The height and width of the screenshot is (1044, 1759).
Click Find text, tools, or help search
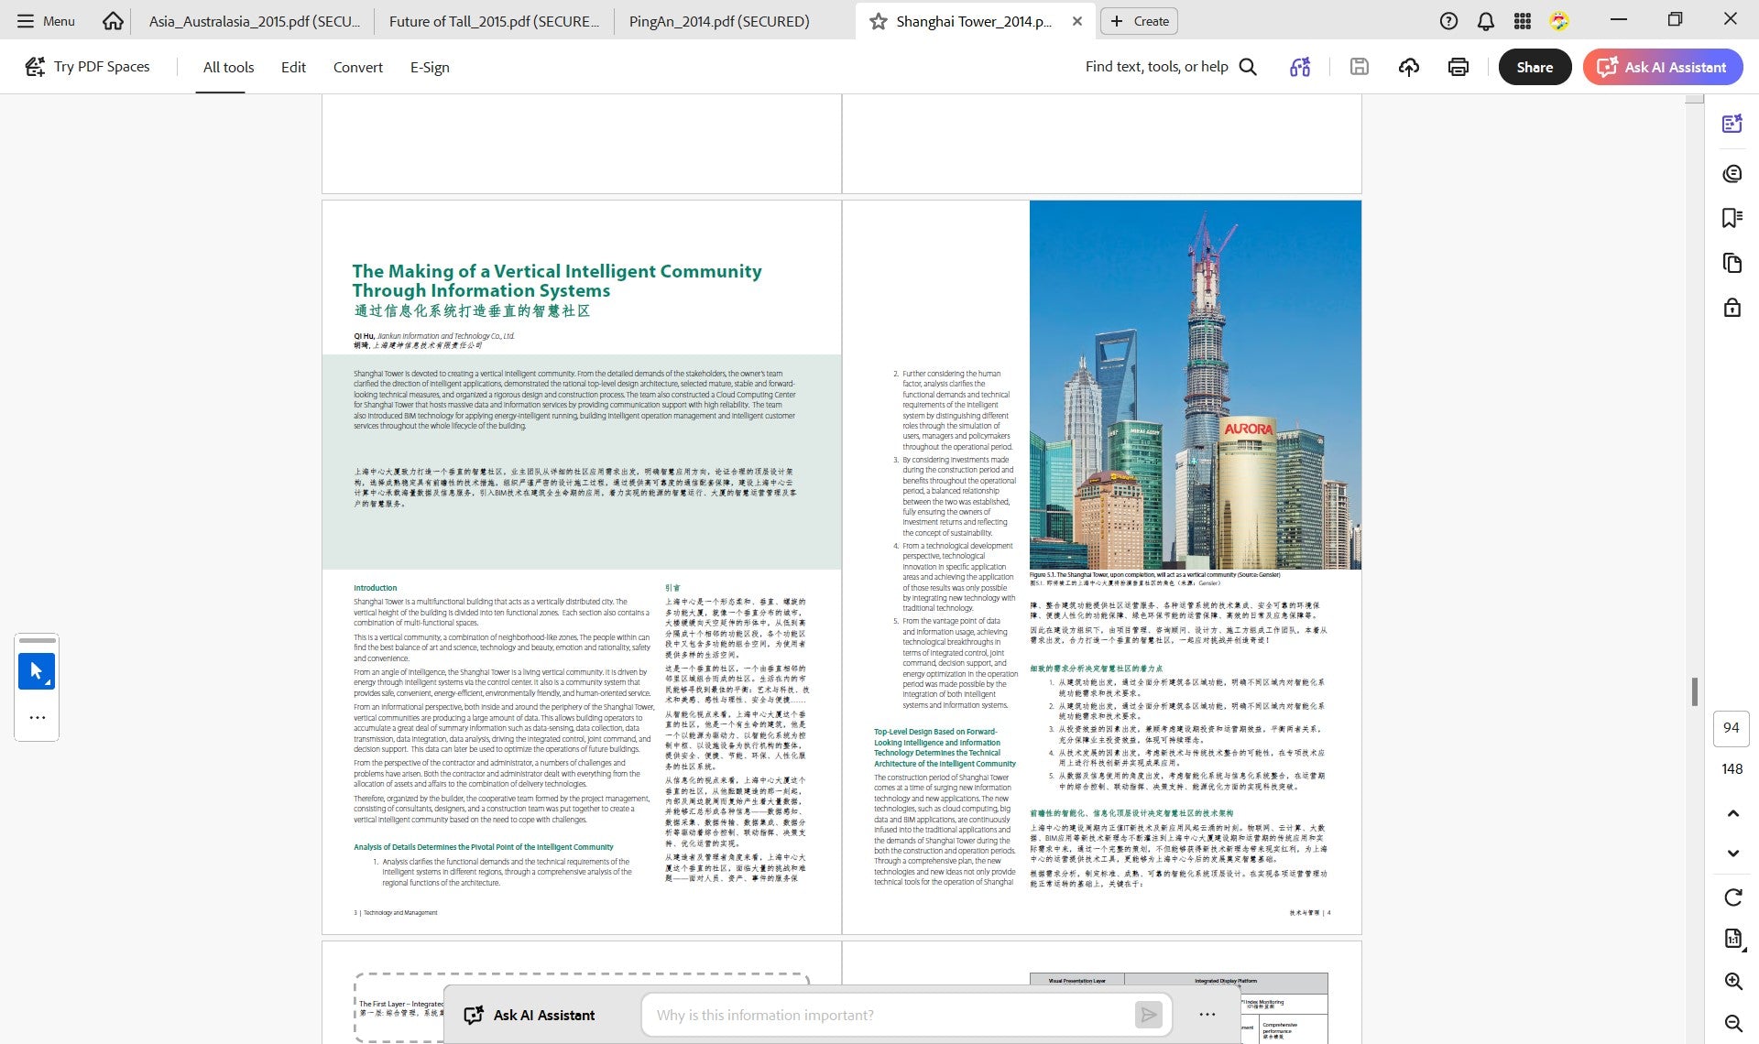coord(1171,67)
